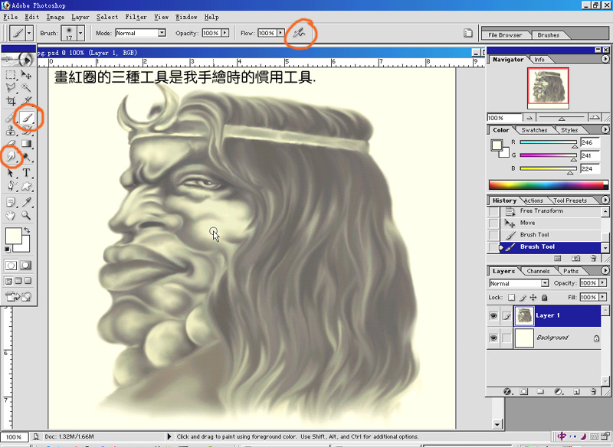Switch to Standard editing mode
Viewport: 613px width, 447px height.
click(11, 266)
